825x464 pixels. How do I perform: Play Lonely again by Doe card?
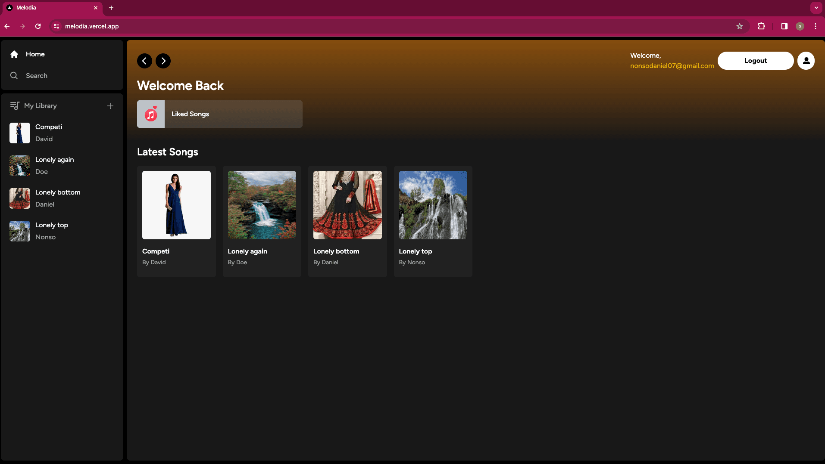coord(262,221)
